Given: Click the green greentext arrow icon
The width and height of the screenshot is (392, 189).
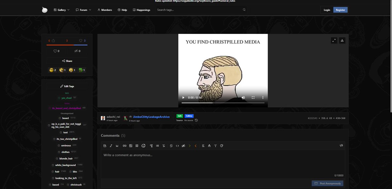Looking at the screenshot, I should [189, 146].
